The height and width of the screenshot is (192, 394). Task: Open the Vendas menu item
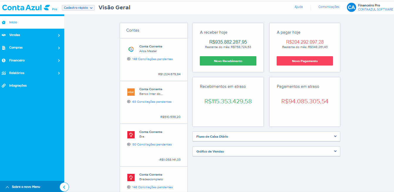point(32,35)
